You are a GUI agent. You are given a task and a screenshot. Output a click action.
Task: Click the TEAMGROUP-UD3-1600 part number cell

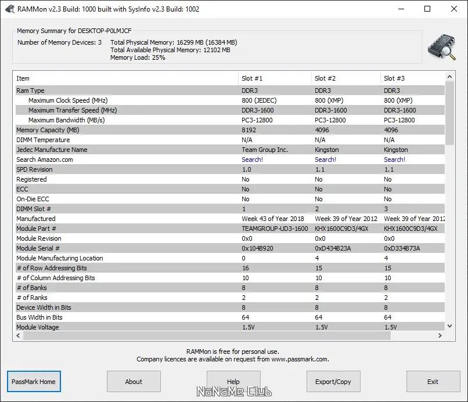275,229
